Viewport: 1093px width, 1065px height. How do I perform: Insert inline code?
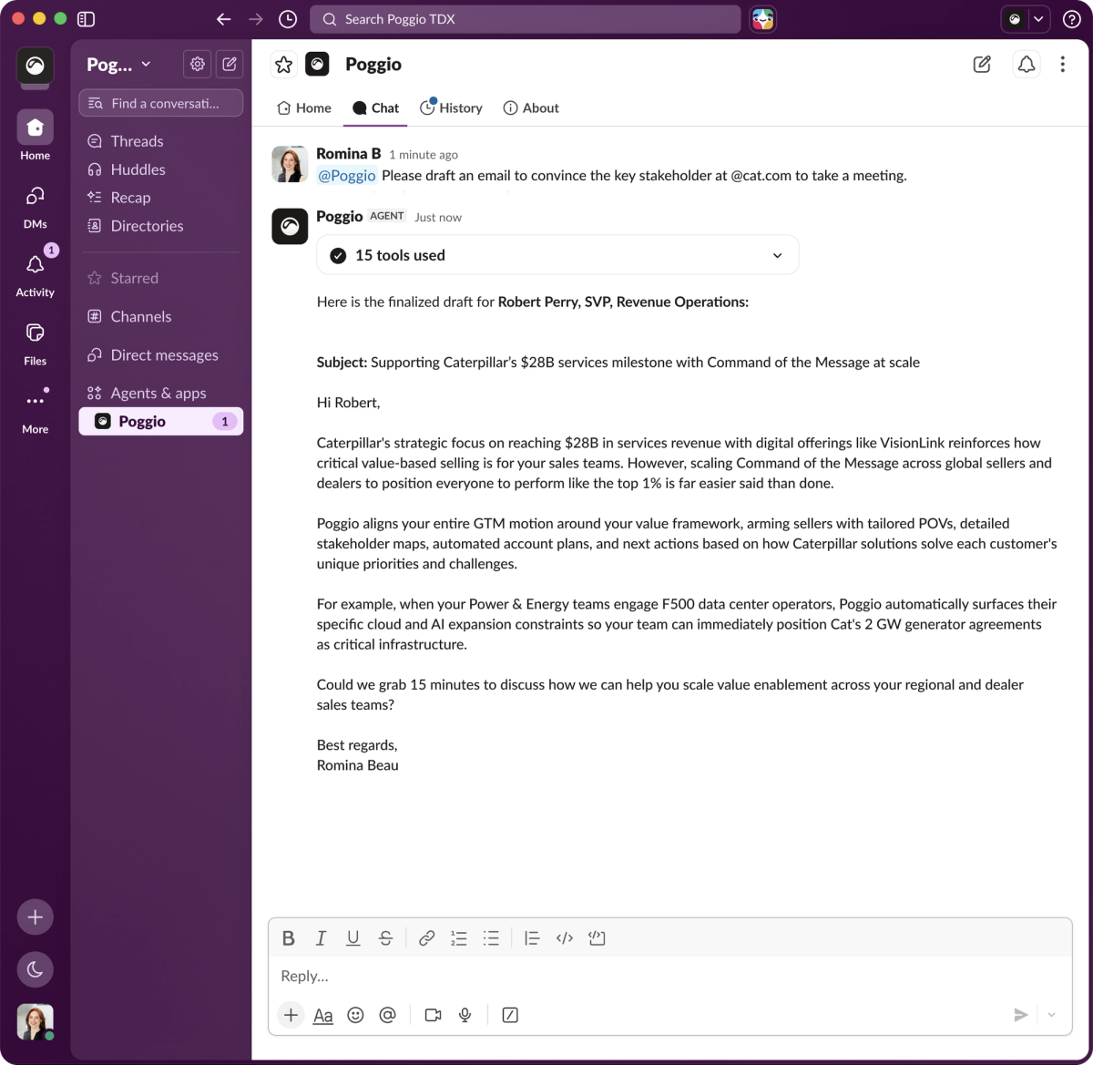(565, 938)
